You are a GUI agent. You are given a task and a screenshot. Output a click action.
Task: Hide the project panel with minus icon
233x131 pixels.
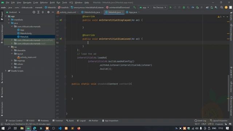[x=53, y=12]
